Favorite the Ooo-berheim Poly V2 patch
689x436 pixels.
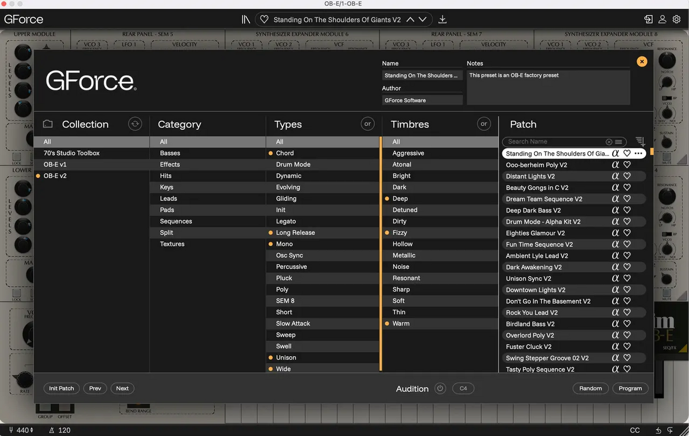(x=627, y=165)
